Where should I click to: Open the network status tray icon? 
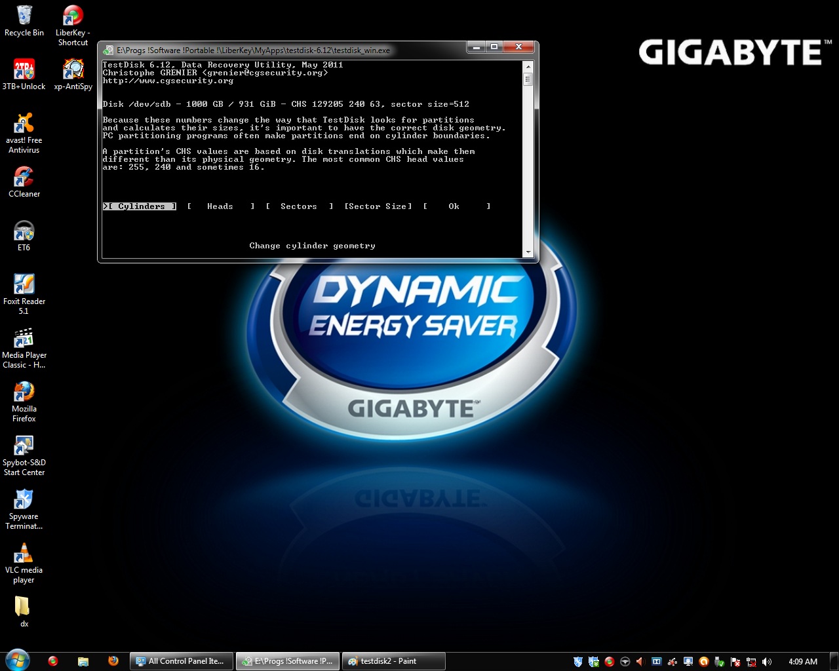click(x=751, y=662)
